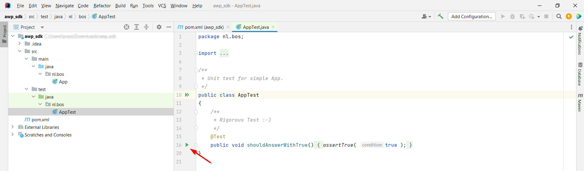This screenshot has height=171, width=584.
Task: Click the Expand All icon in Project panel
Action: tap(137, 27)
